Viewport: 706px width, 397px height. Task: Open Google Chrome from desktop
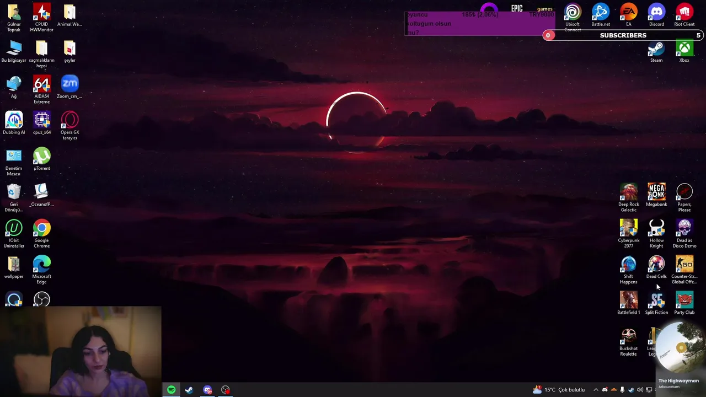pos(41,234)
